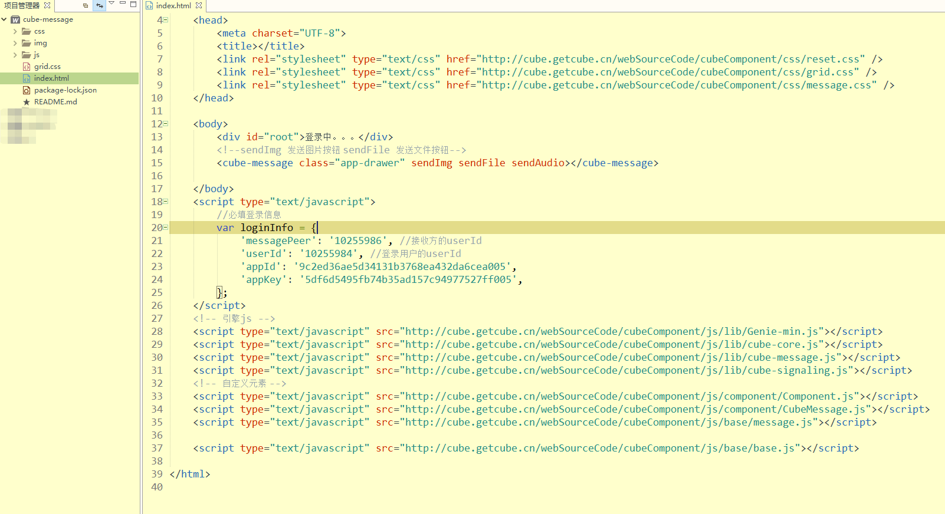Close the index.html editor tab
The image size is (945, 514).
(x=199, y=5)
